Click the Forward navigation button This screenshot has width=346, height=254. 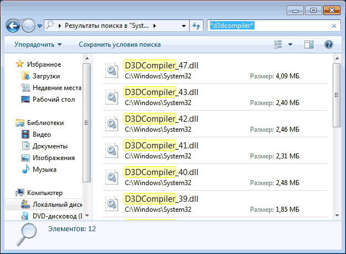click(x=28, y=26)
